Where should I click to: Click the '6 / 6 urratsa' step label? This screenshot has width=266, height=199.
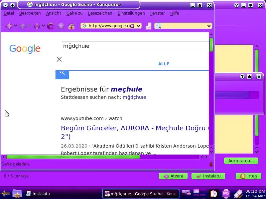[16, 176]
